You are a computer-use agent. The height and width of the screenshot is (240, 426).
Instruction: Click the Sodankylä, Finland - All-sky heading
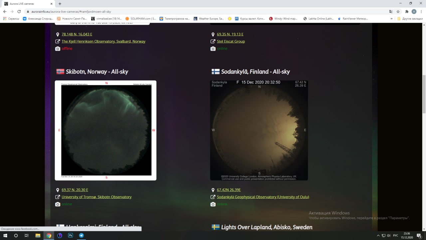tap(256, 72)
